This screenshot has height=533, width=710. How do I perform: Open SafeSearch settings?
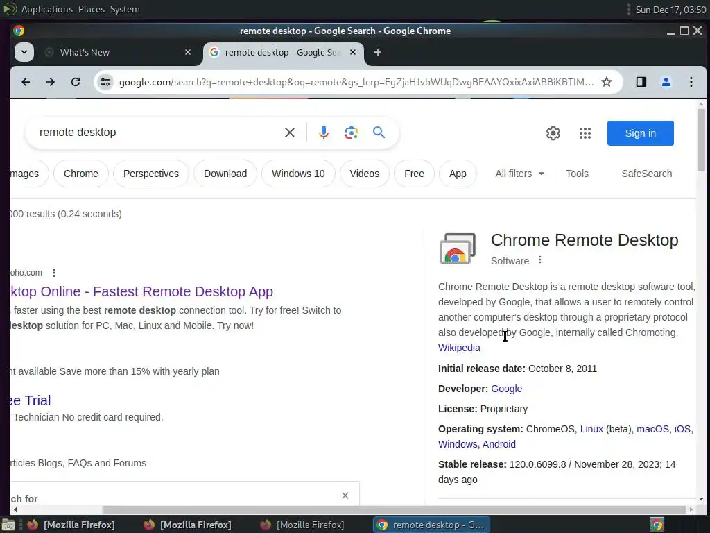point(647,174)
